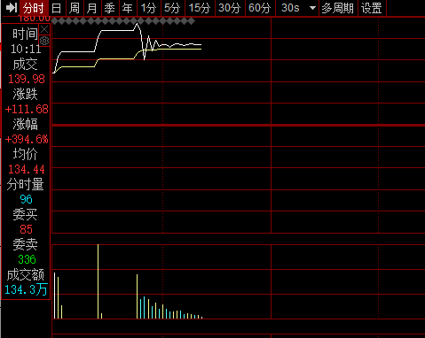The image size is (425, 338).
Task: Open info panel gear settings icon
Action: (x=44, y=41)
